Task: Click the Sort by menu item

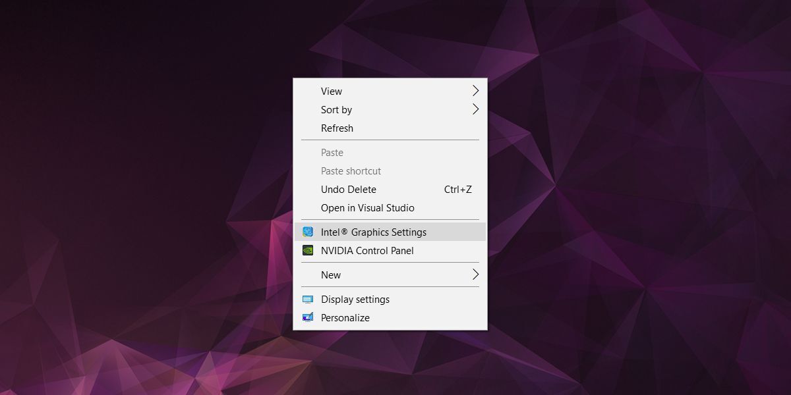Action: click(336, 109)
